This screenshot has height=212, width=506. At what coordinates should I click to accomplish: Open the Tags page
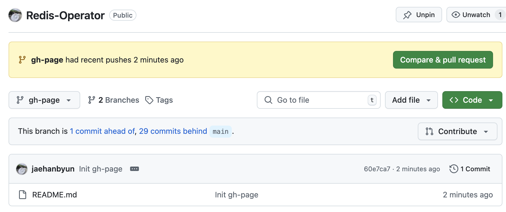[x=159, y=100]
